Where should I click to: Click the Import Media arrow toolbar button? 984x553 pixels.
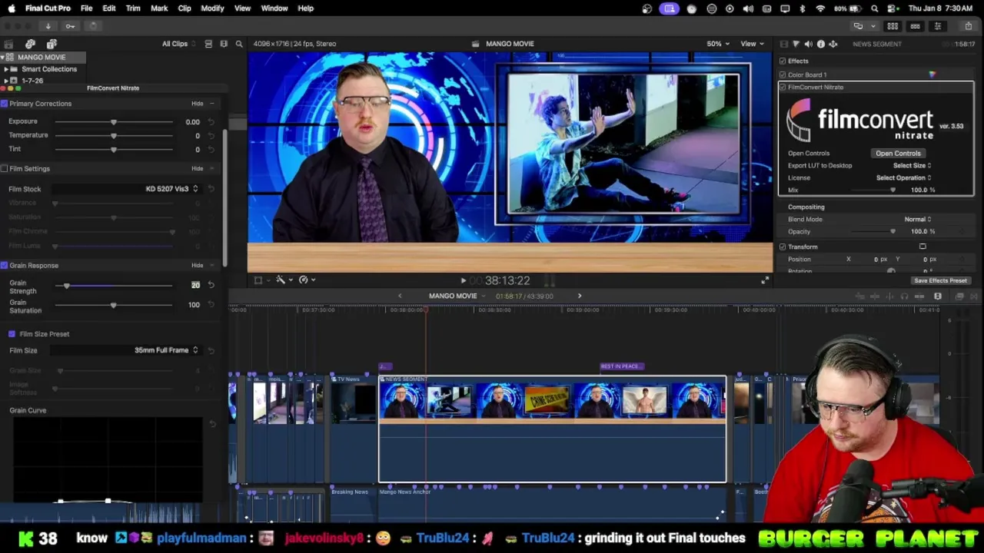tap(48, 26)
